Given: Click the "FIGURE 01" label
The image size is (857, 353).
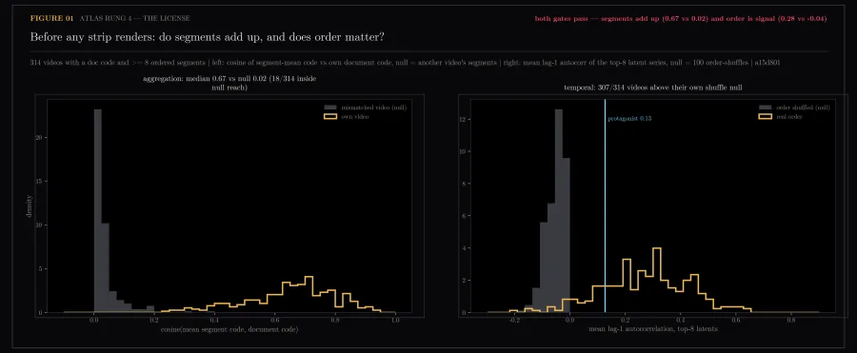Looking at the screenshot, I should pyautogui.click(x=51, y=19).
